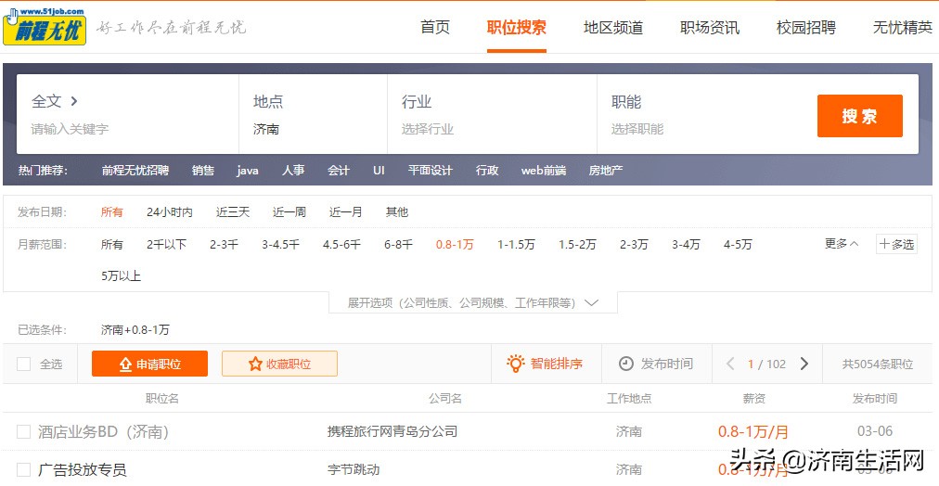Click the 51job 前程无忧 logo
Image resolution: width=939 pixels, height=486 pixels.
point(45,26)
